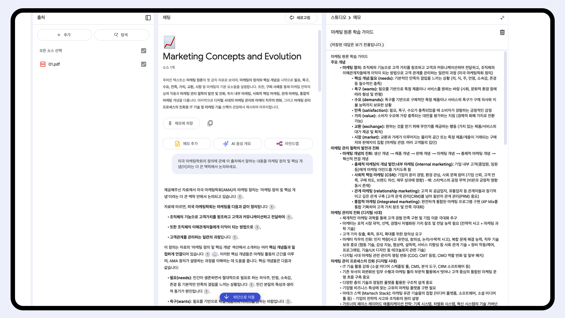Click the memo panel scrollbar
Viewport: 565px width, 318px height.
point(505,98)
